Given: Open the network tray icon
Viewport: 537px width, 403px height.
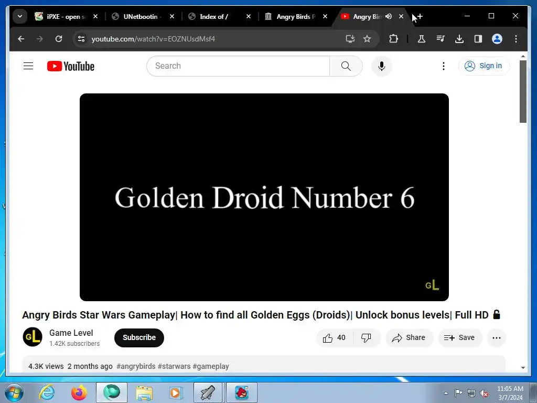Looking at the screenshot, I should 471,394.
